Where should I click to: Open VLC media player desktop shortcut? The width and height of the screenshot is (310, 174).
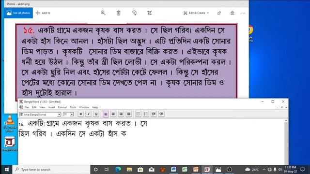10,124
